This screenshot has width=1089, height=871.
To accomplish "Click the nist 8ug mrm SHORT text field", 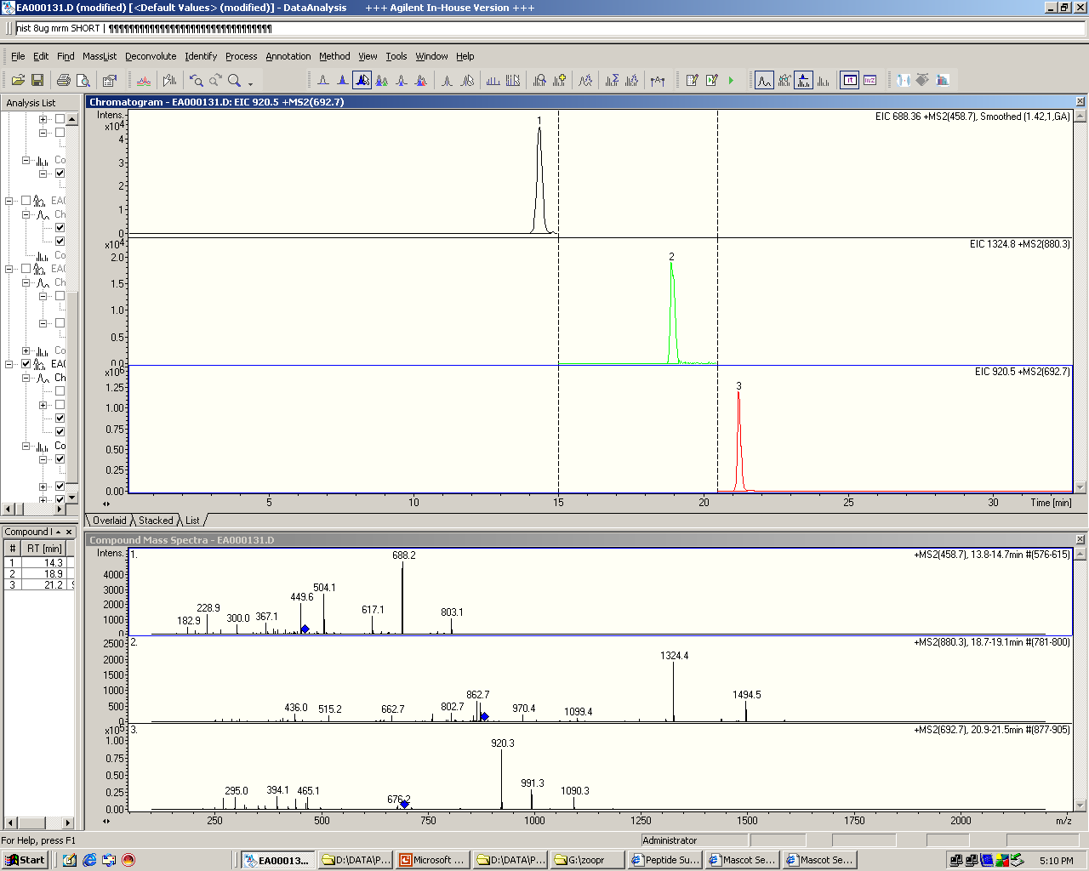I will coord(550,28).
